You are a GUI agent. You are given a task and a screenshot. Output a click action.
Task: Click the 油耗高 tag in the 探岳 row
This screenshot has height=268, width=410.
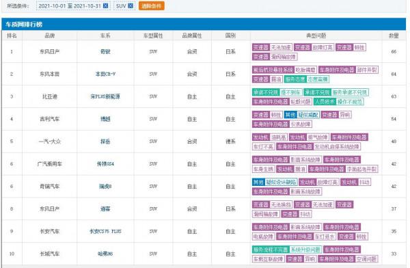pyautogui.click(x=279, y=137)
